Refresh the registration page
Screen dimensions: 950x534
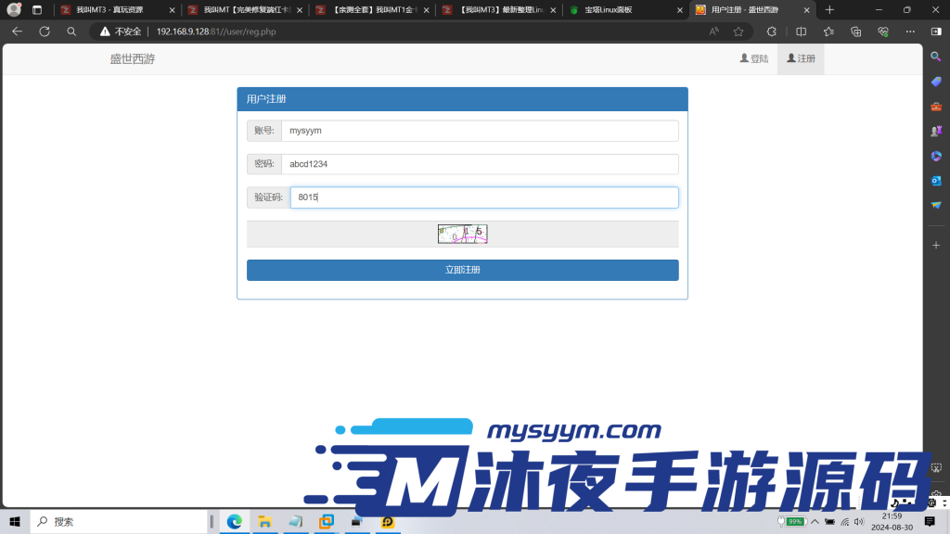click(44, 31)
